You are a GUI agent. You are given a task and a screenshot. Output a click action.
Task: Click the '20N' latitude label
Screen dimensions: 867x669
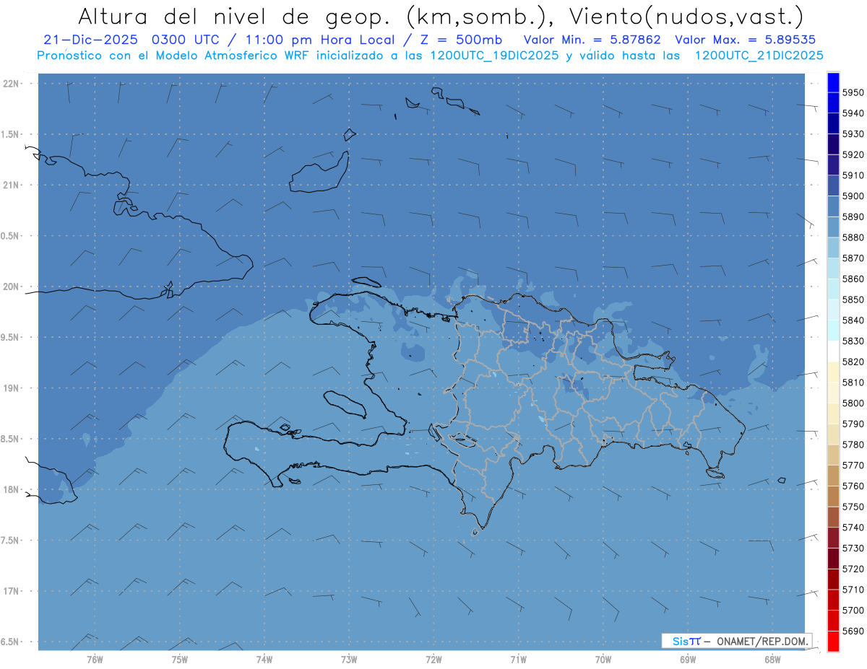(x=12, y=287)
